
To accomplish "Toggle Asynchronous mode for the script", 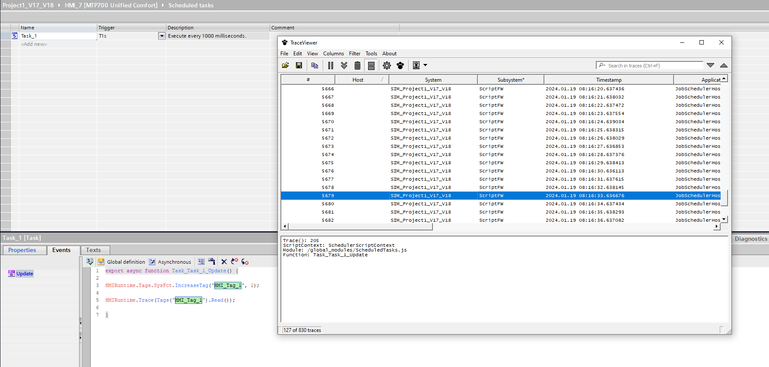I will point(170,262).
